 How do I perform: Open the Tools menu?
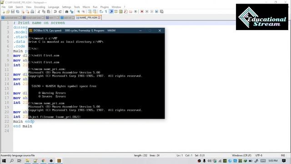[77, 7]
